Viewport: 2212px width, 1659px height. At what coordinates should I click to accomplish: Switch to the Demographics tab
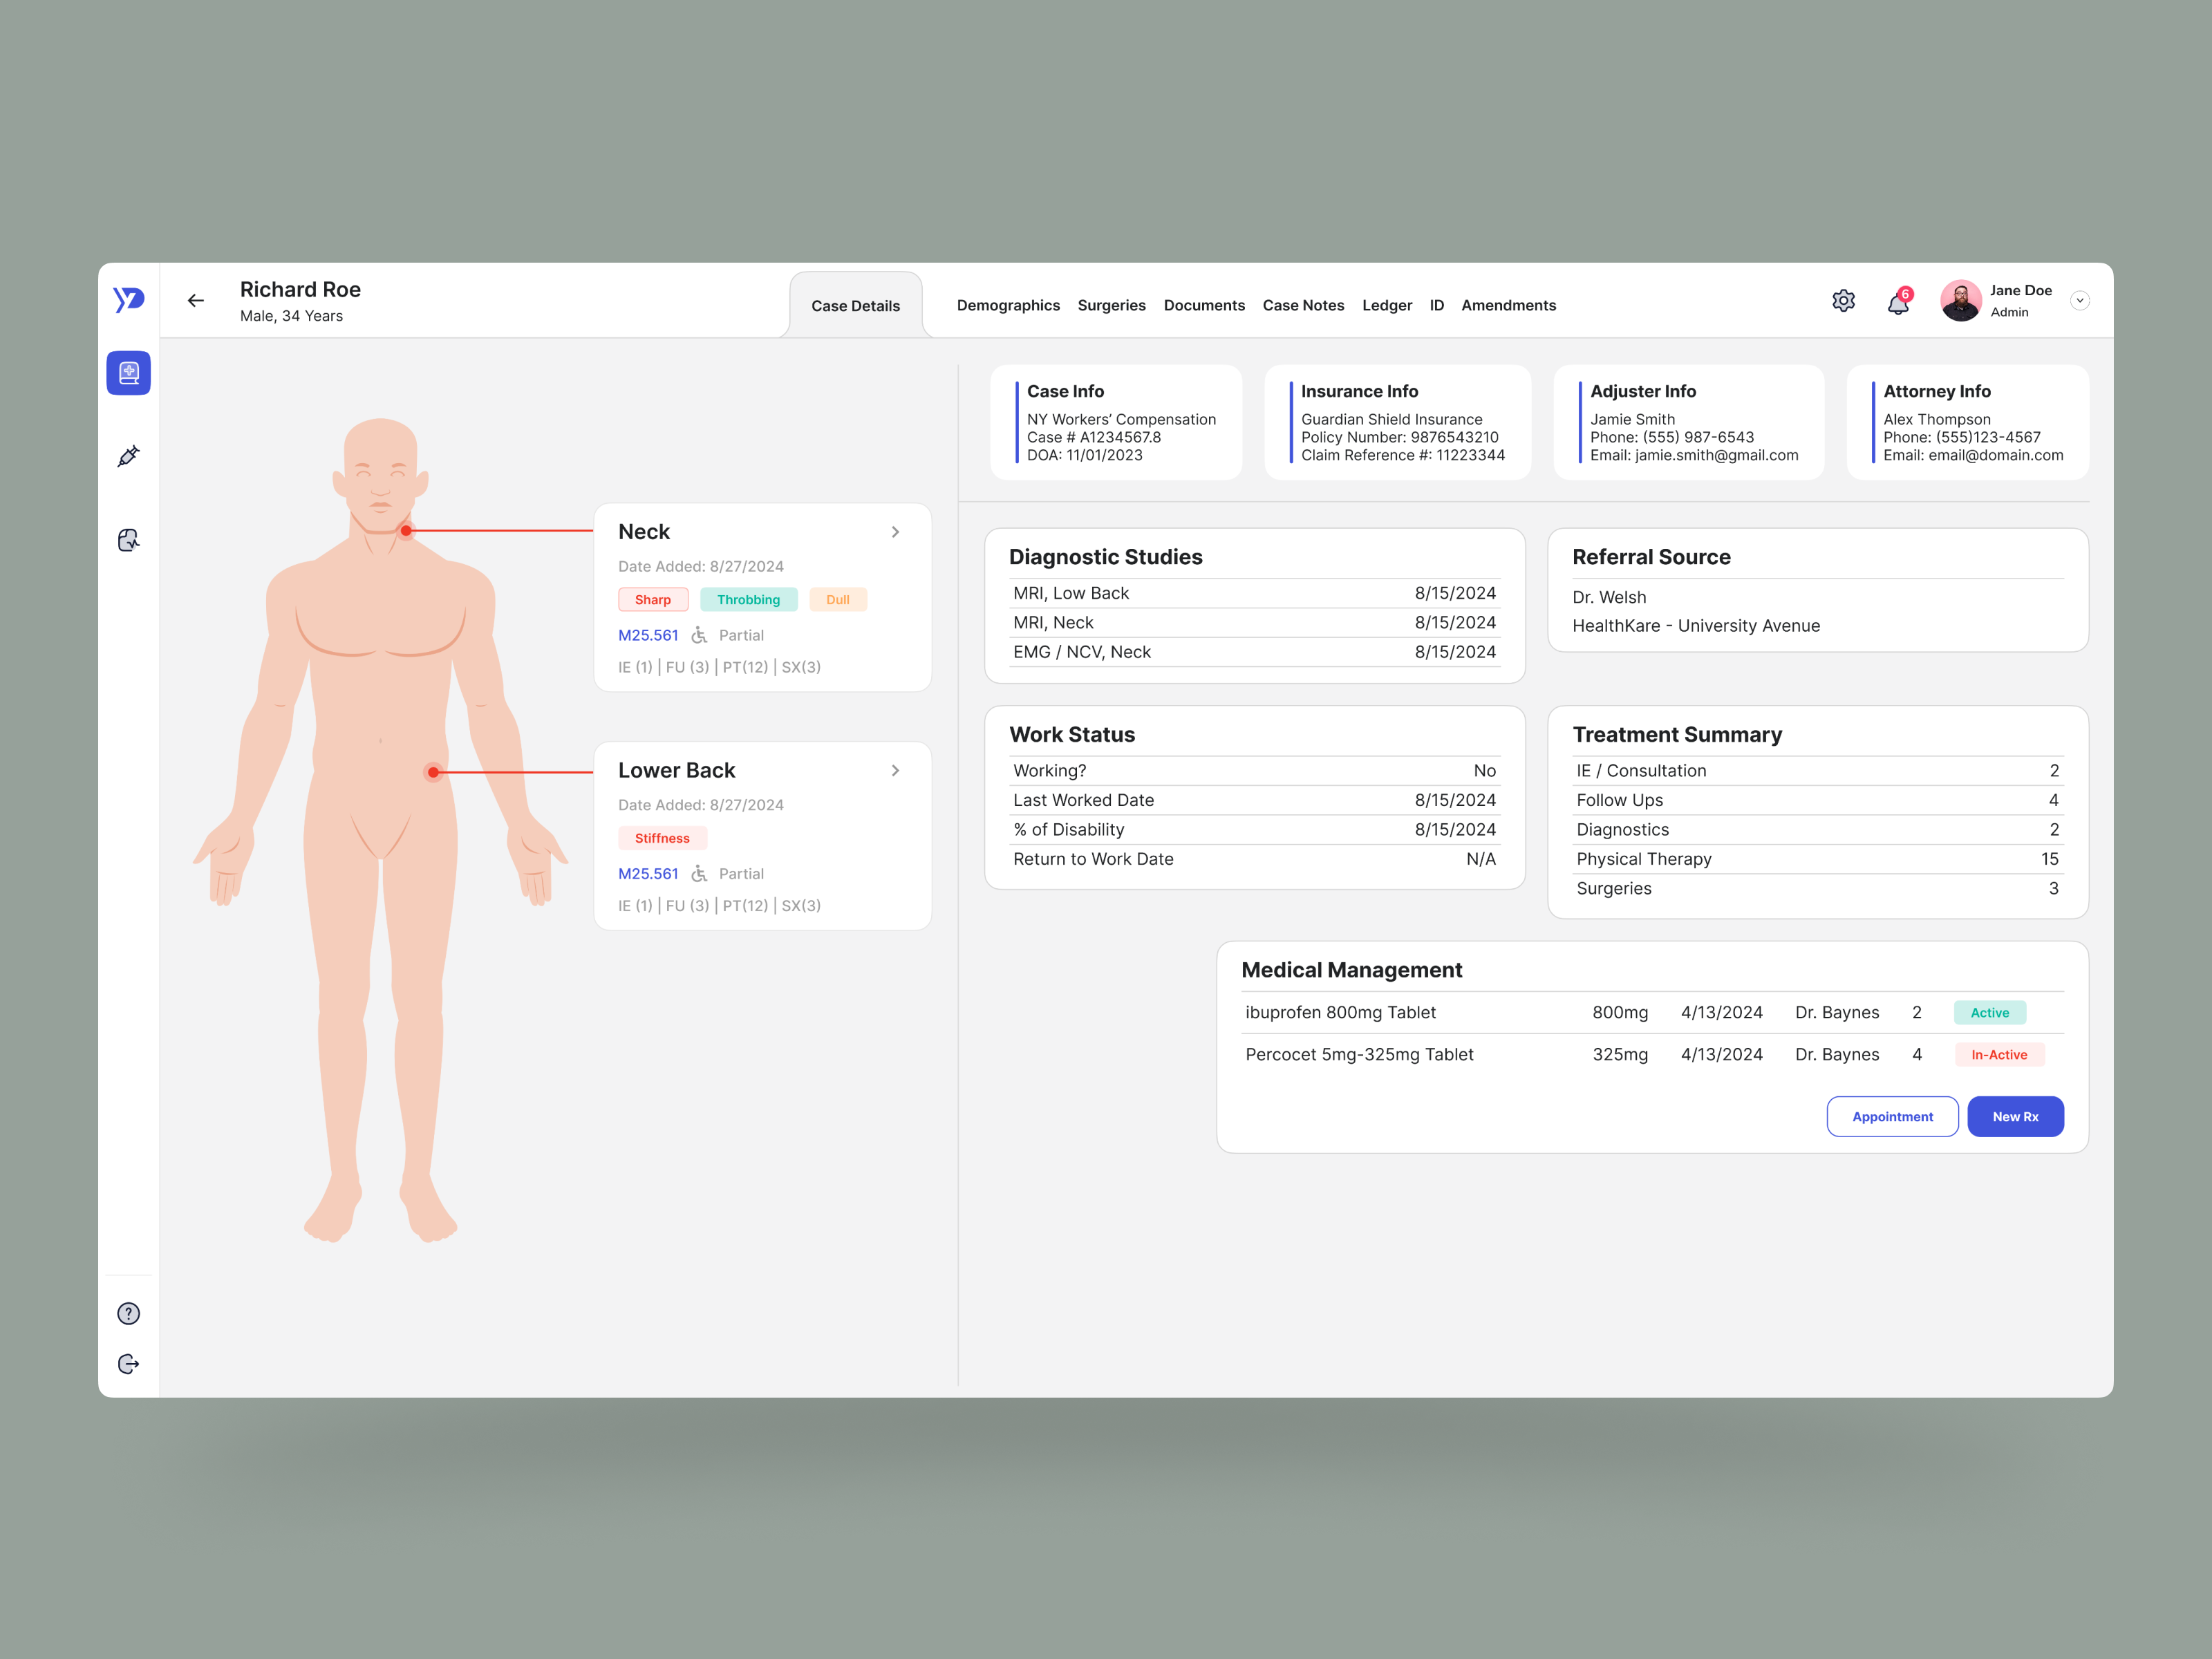coord(1007,305)
